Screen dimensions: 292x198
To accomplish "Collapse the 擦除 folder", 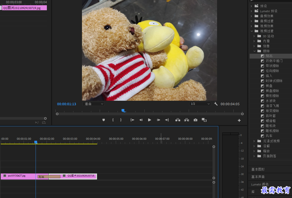I will click(x=254, y=51).
